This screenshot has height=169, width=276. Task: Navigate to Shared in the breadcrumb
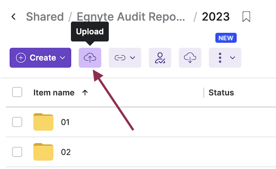pos(45,17)
